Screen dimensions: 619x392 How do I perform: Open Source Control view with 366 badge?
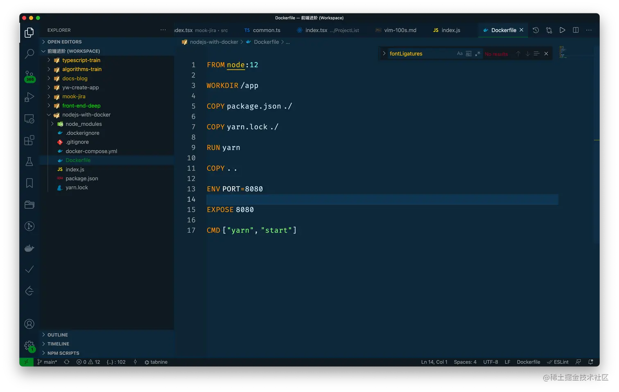click(29, 76)
